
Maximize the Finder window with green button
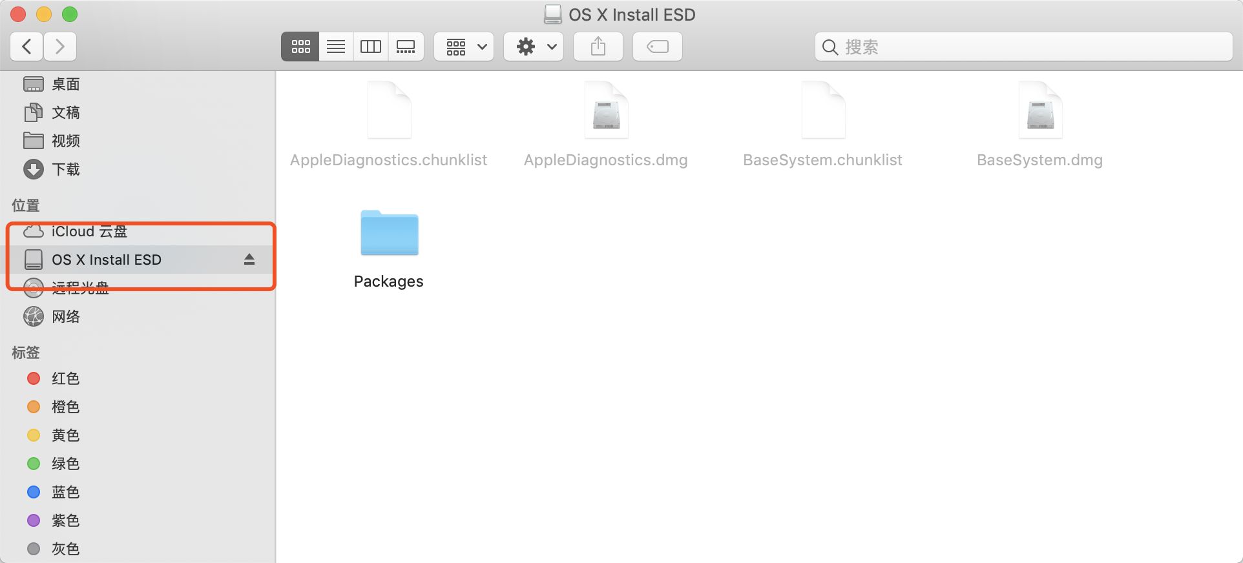[x=70, y=14]
